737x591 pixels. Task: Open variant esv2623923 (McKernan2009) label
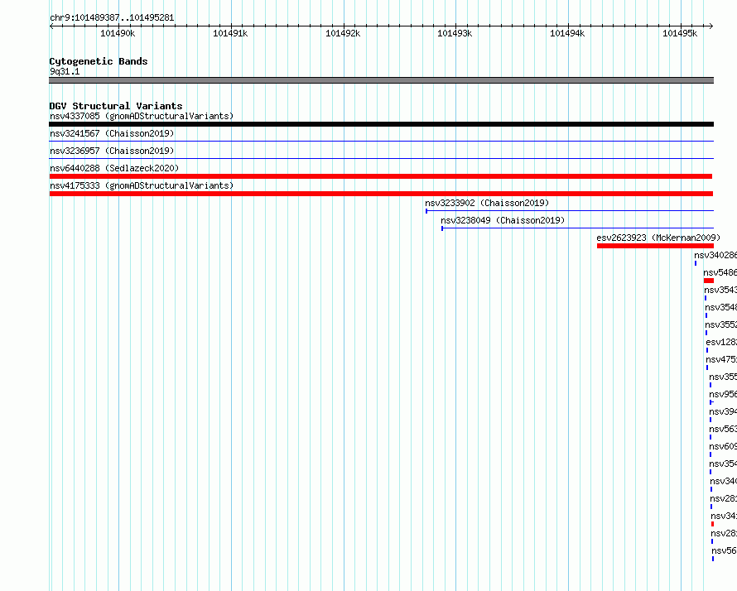click(x=658, y=238)
